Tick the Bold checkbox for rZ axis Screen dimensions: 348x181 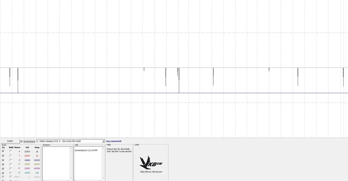[x=11, y=173]
